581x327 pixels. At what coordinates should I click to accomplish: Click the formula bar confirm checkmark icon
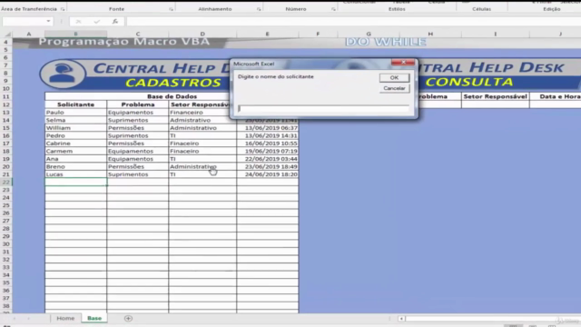tap(97, 22)
